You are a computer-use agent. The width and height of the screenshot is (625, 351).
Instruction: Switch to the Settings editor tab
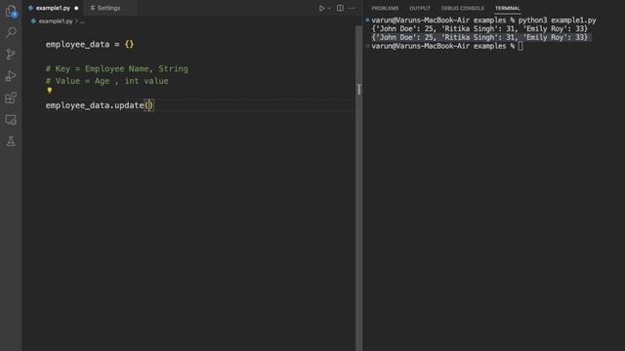pyautogui.click(x=108, y=8)
